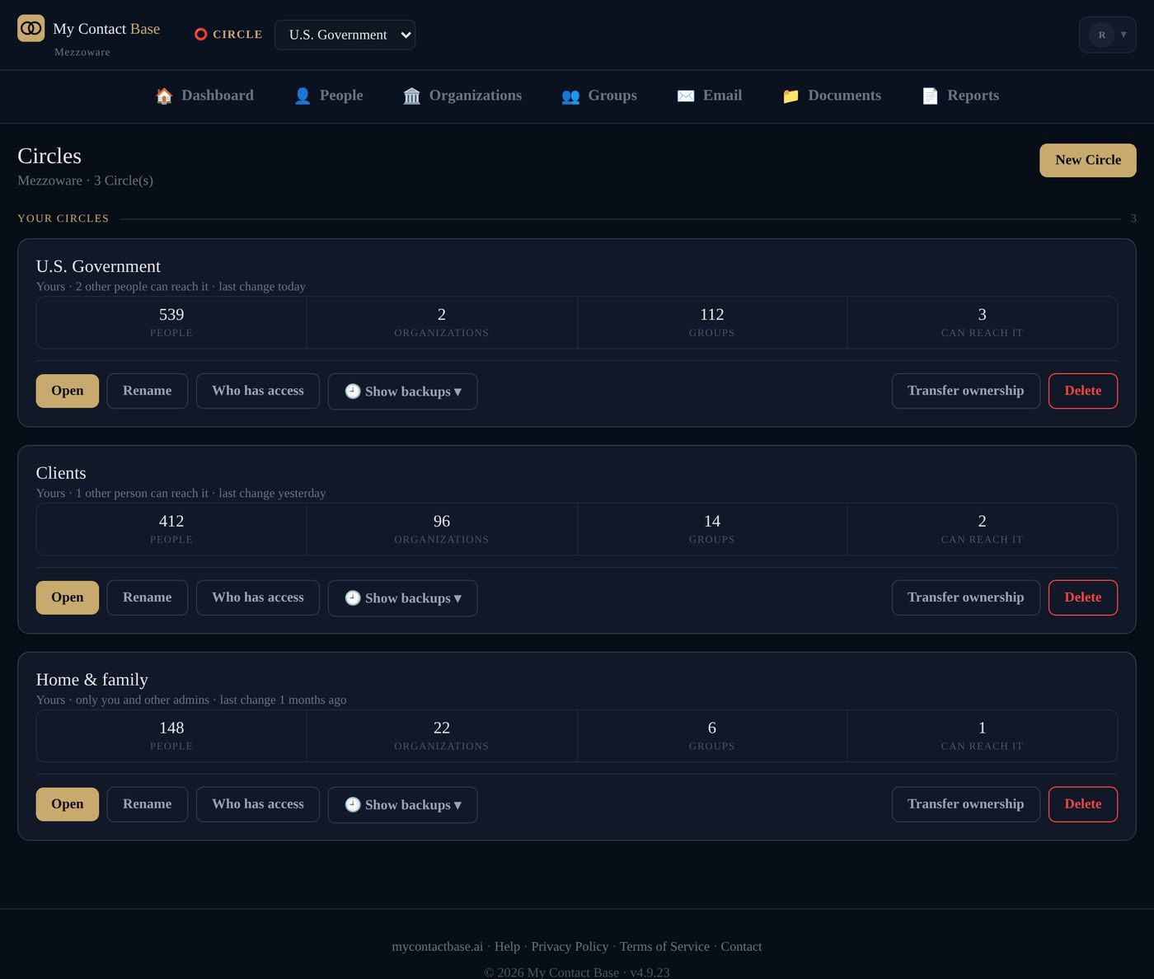This screenshot has width=1154, height=979.
Task: Rename the Clients circle
Action: [148, 597]
